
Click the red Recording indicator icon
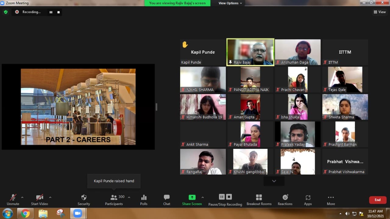point(17,12)
